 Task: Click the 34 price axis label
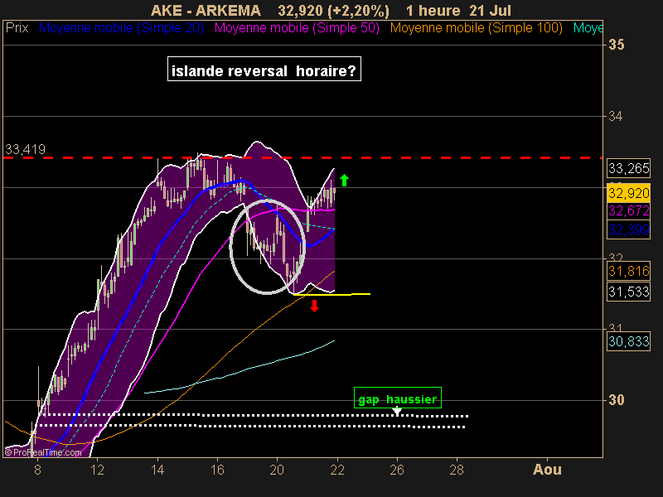[x=615, y=116]
